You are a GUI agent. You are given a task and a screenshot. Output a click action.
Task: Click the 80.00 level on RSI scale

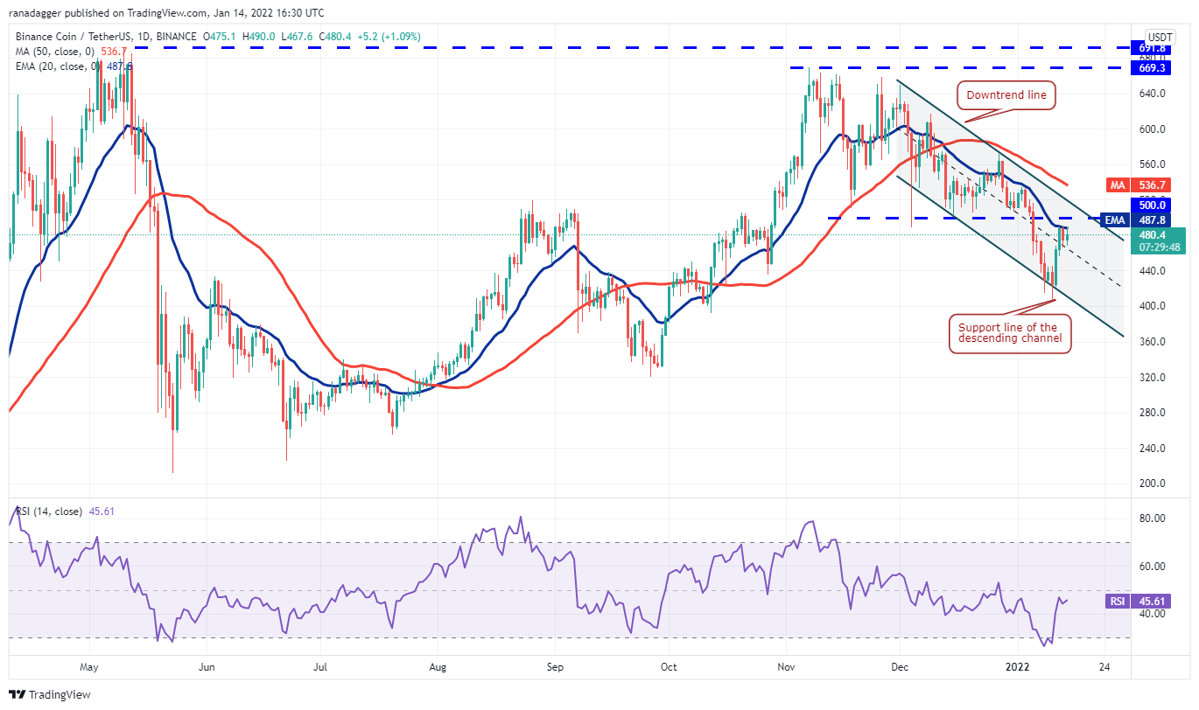(x=1153, y=519)
